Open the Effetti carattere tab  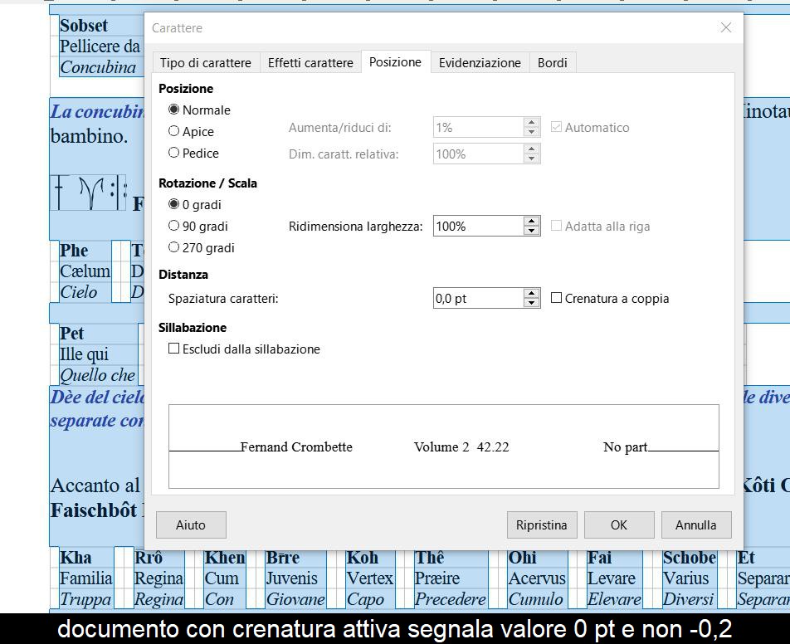click(x=310, y=63)
